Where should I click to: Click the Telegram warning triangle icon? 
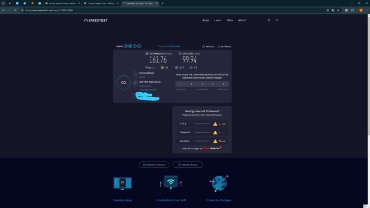tap(215, 133)
